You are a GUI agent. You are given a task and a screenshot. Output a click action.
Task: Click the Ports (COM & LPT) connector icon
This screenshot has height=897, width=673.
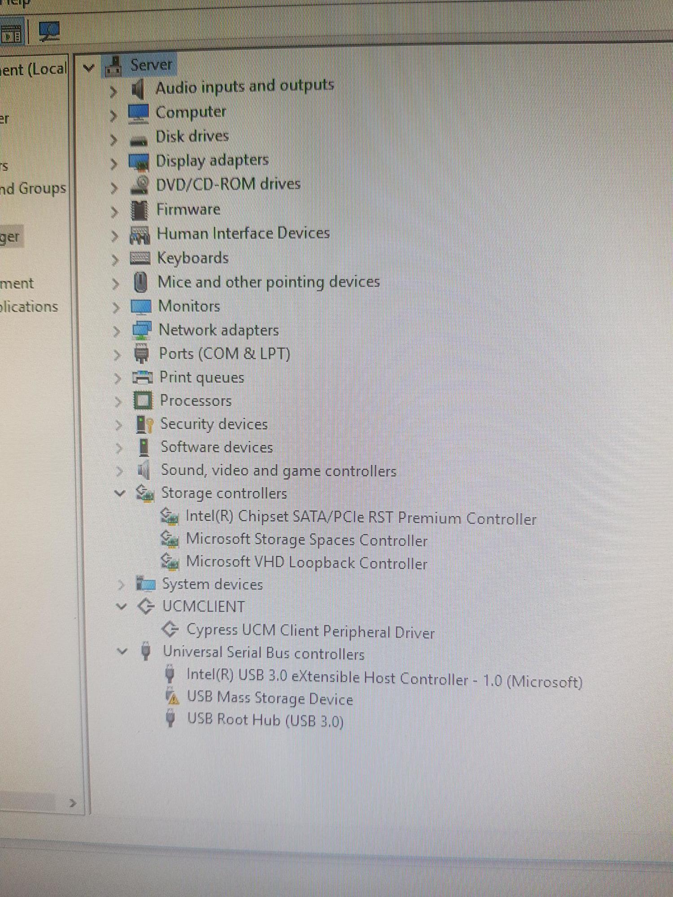pyautogui.click(x=142, y=353)
